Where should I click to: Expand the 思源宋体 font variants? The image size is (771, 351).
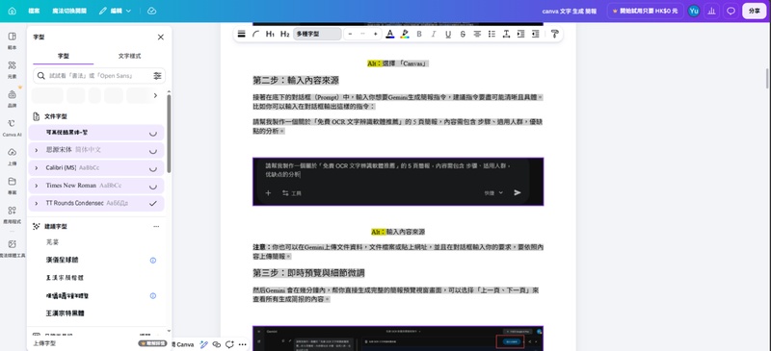pos(36,150)
